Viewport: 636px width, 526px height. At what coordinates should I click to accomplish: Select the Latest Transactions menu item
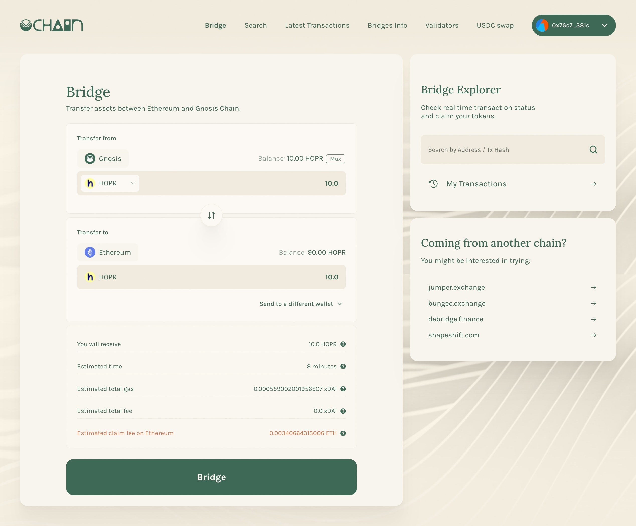tap(317, 25)
